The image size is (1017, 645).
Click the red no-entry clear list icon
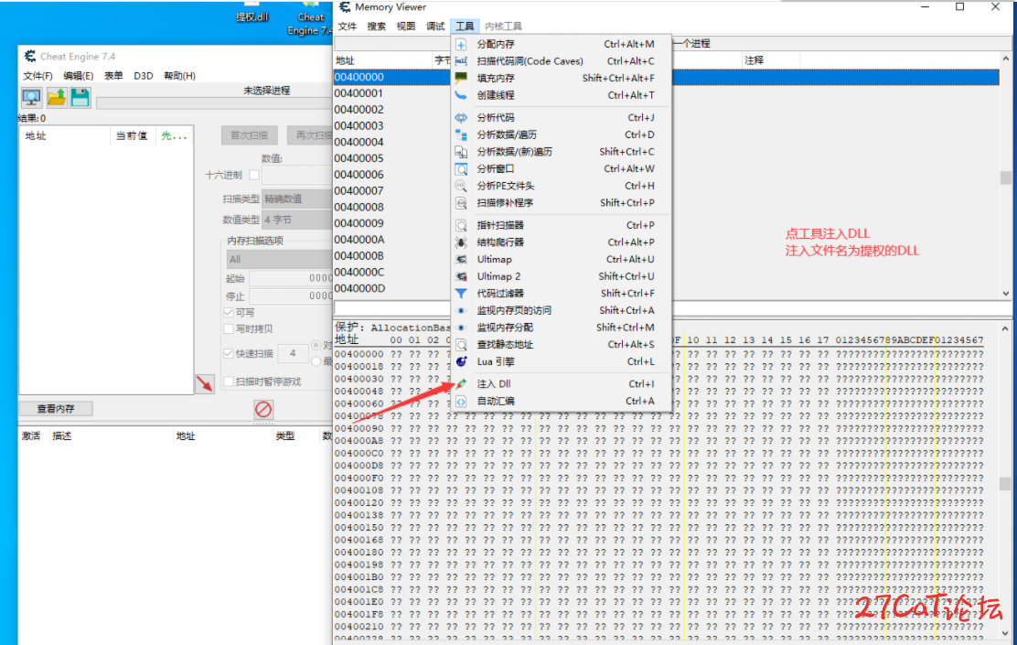(263, 409)
